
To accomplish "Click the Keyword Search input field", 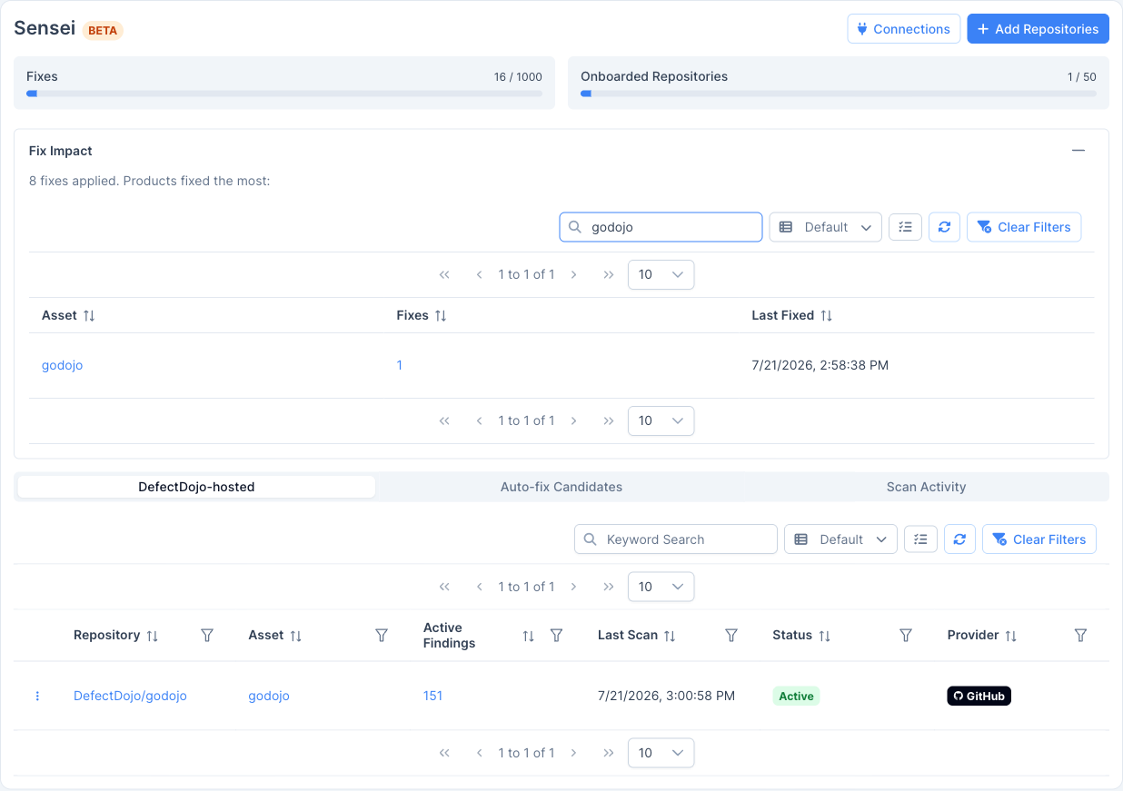I will pos(676,539).
